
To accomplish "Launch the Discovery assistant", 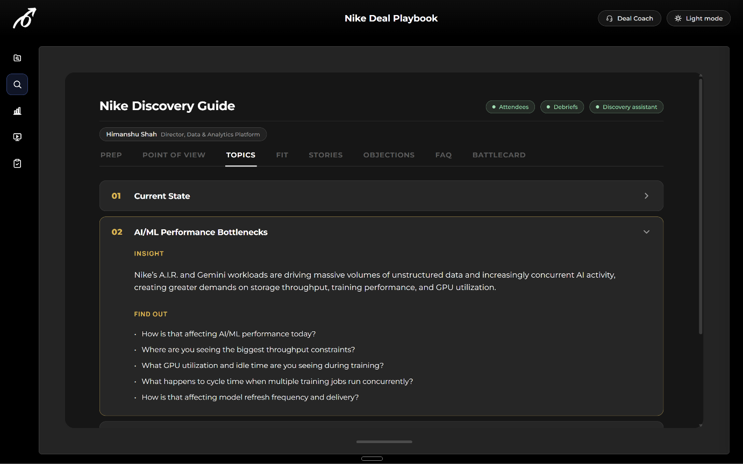I will pyautogui.click(x=626, y=107).
